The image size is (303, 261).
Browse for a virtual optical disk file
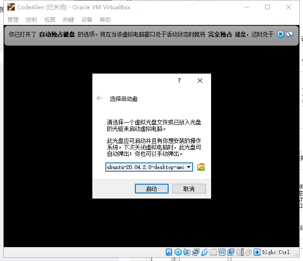pyautogui.click(x=201, y=167)
